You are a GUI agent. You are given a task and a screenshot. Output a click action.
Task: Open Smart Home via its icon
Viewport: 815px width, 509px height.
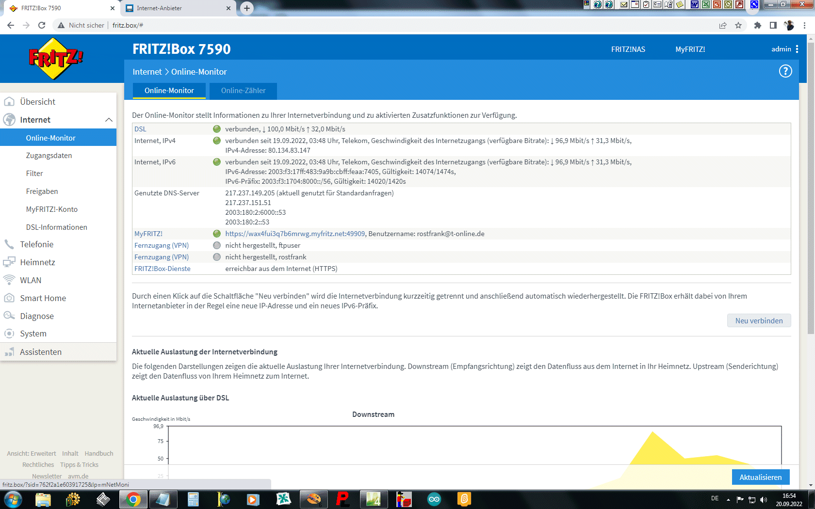point(9,298)
